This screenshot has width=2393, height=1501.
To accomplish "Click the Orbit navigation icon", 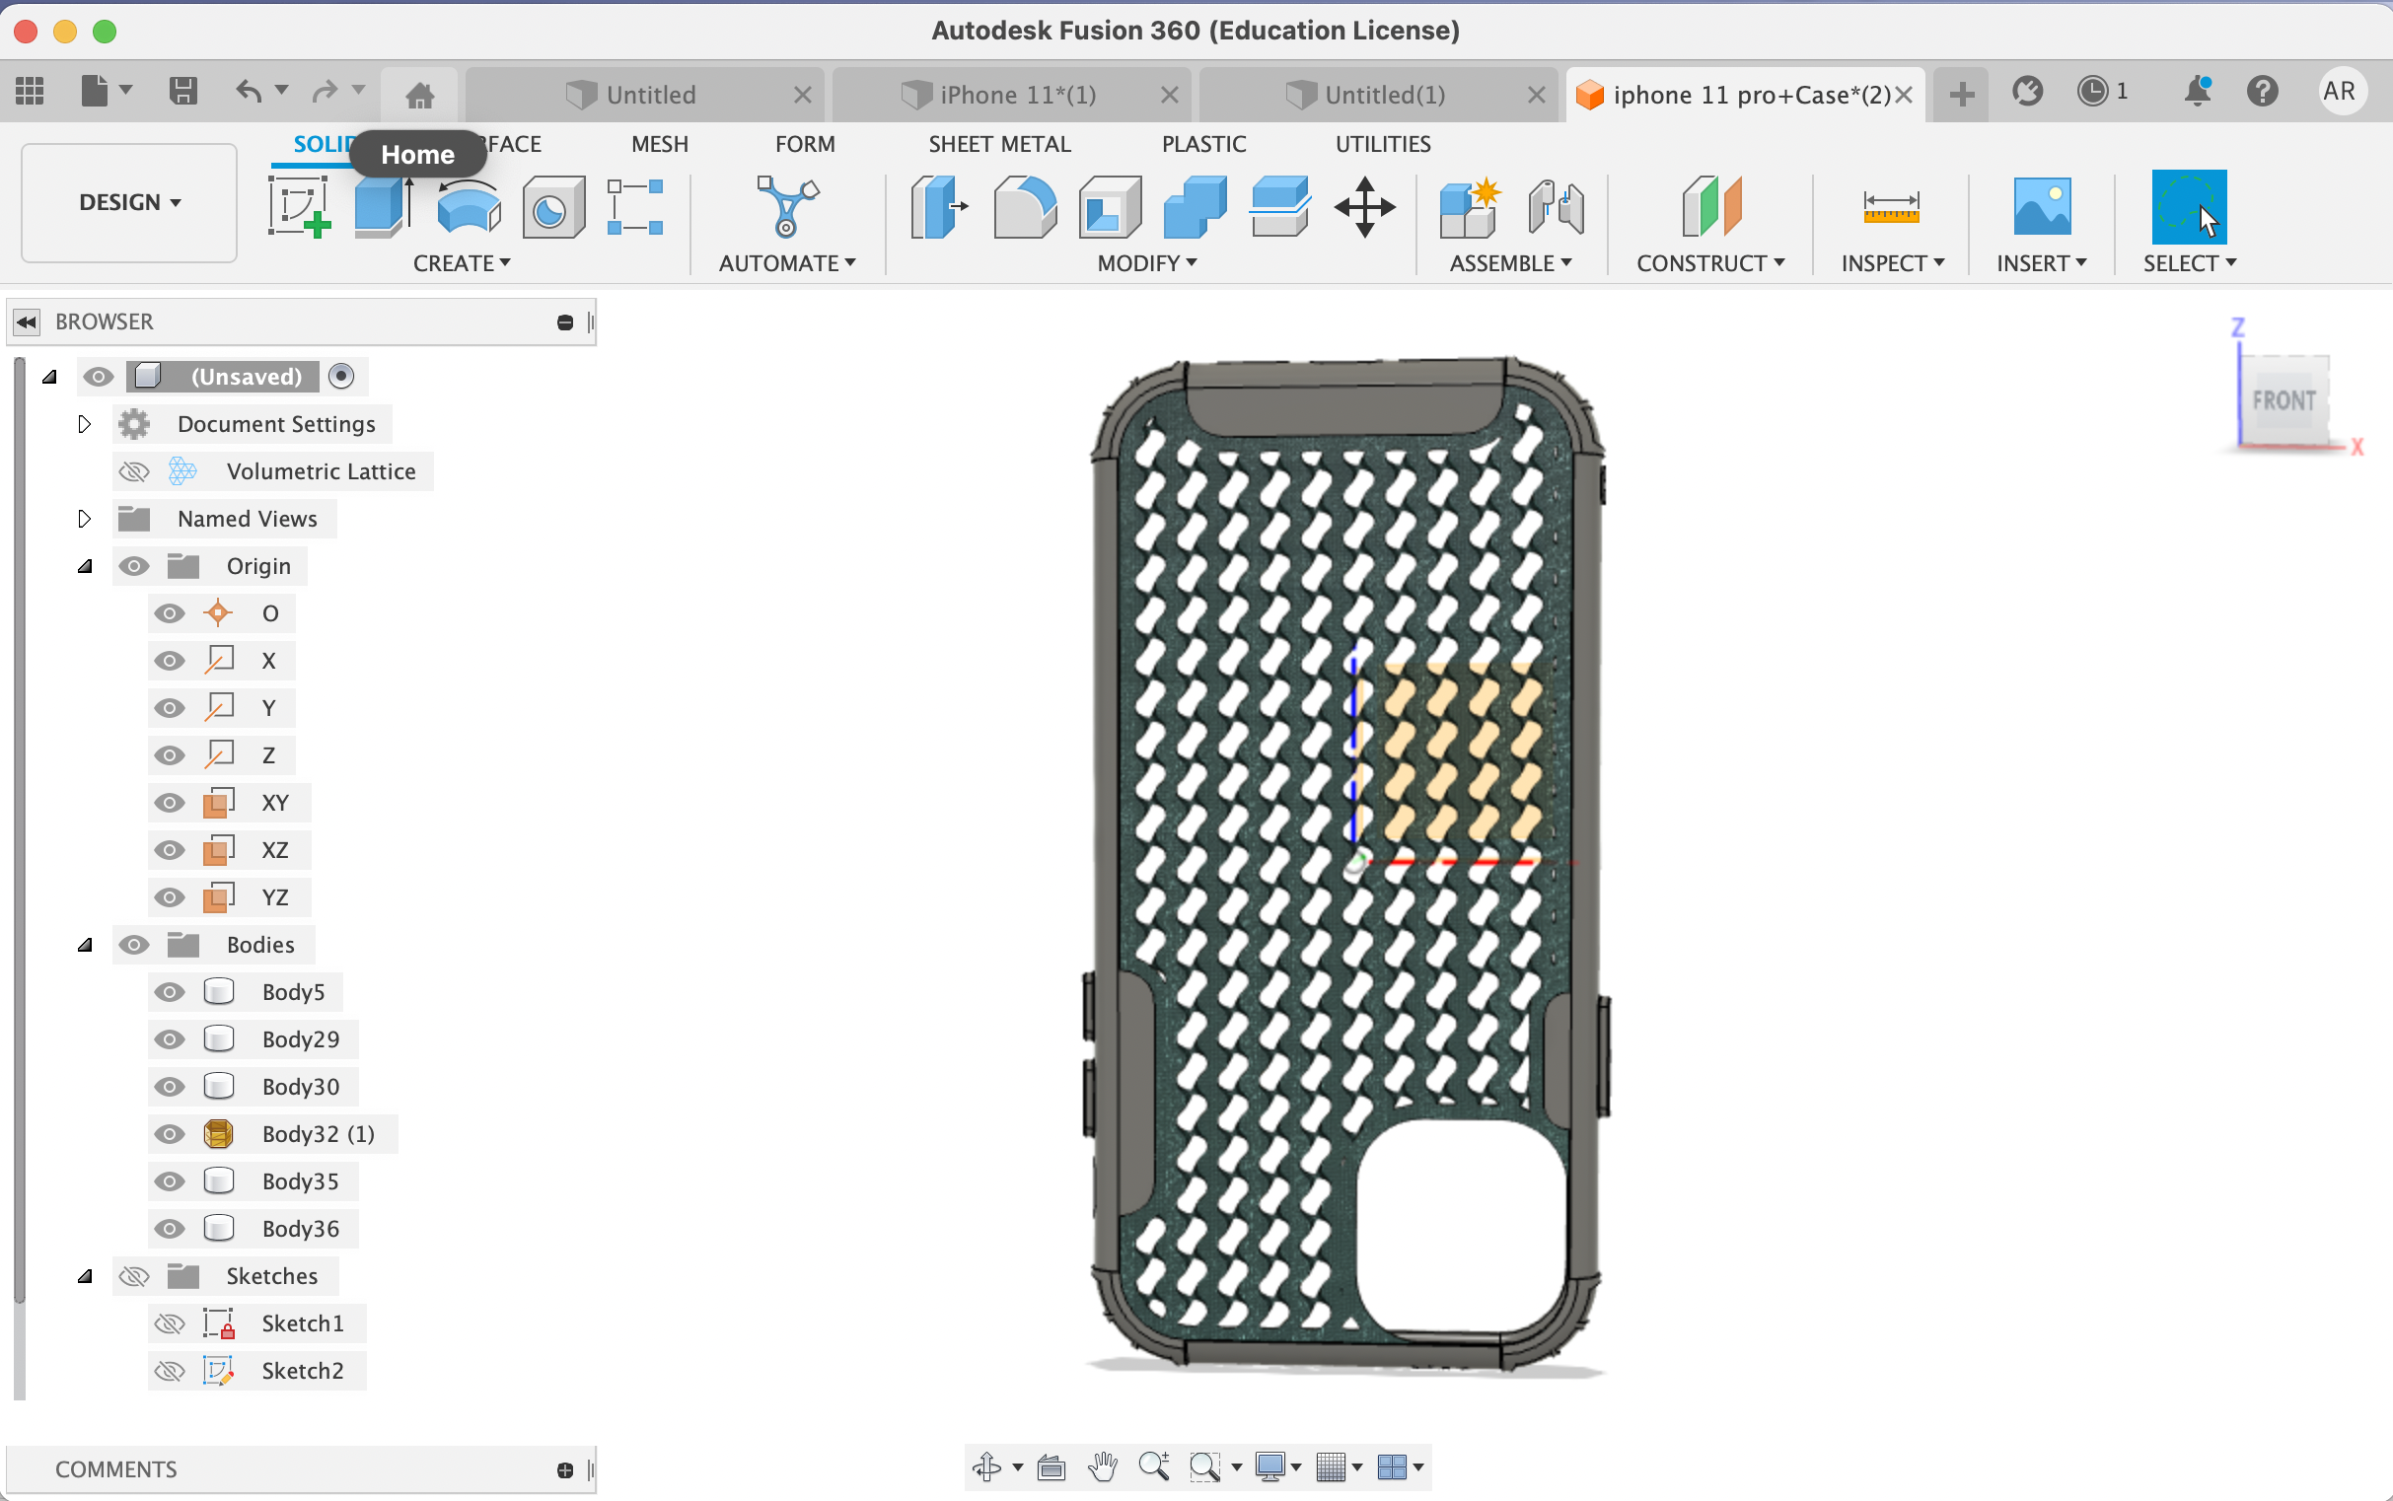I will pos(987,1466).
